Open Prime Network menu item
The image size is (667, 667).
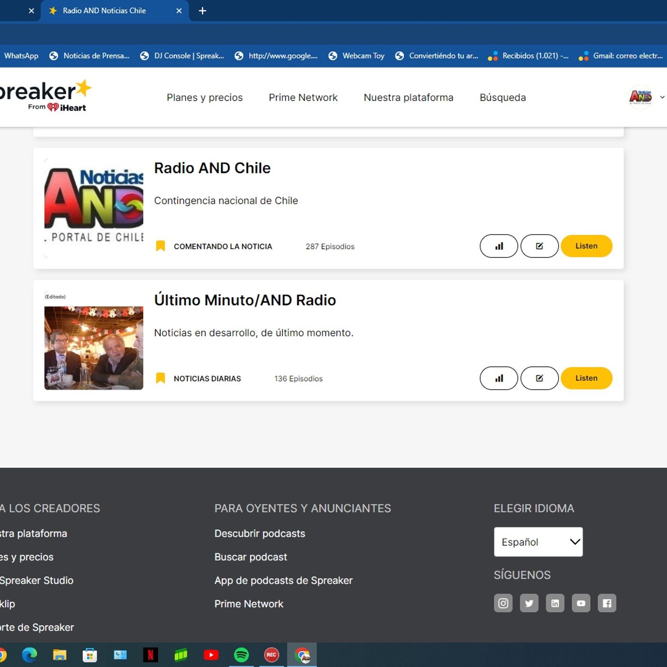303,97
